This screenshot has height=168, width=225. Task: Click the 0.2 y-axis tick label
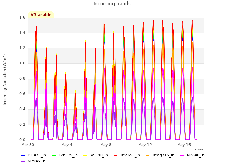[22, 125]
